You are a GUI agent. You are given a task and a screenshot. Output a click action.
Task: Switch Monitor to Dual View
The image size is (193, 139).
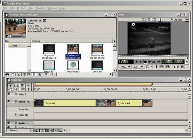click(144, 19)
